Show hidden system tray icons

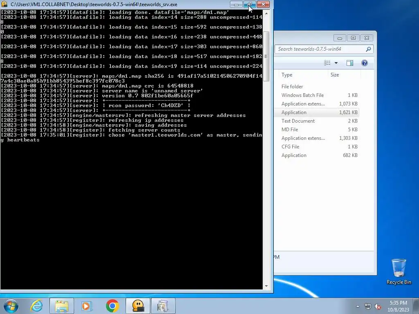[x=358, y=306]
